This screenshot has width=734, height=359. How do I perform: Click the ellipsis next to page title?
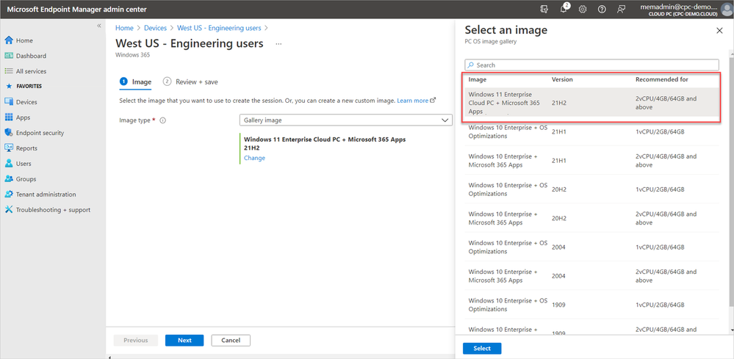[278, 44]
